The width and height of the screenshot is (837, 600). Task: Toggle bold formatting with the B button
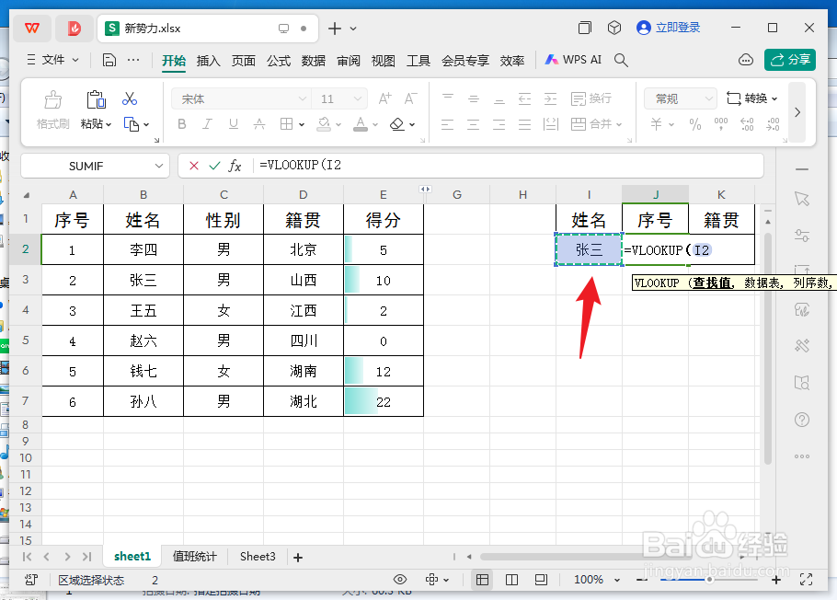pos(181,124)
